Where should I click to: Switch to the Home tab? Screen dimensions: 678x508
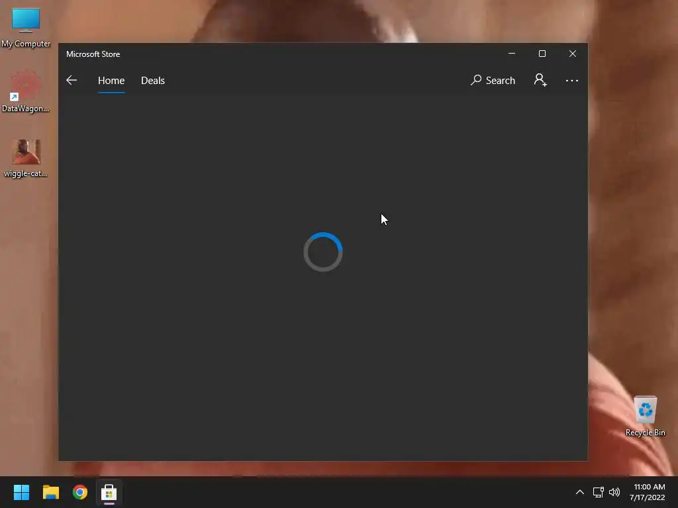[x=111, y=81]
